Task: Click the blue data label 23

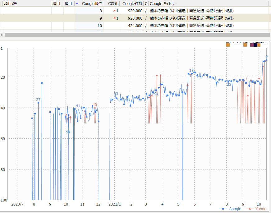Action: 229,85
